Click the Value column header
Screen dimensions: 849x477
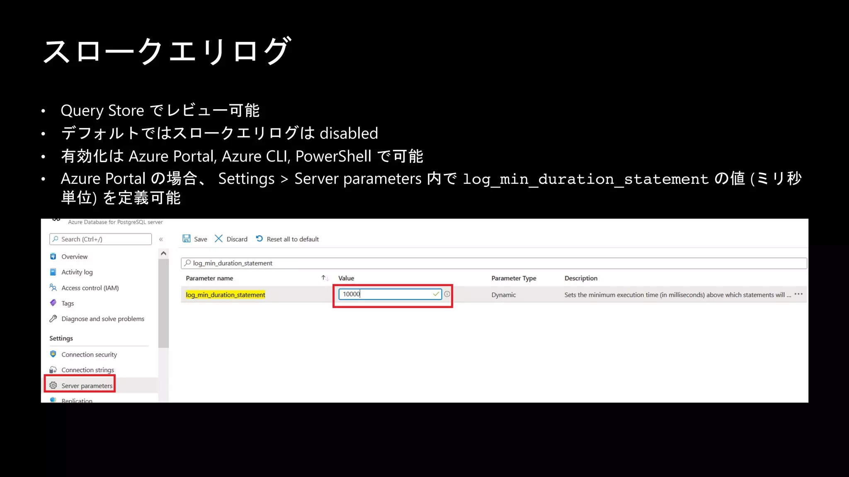pos(346,278)
